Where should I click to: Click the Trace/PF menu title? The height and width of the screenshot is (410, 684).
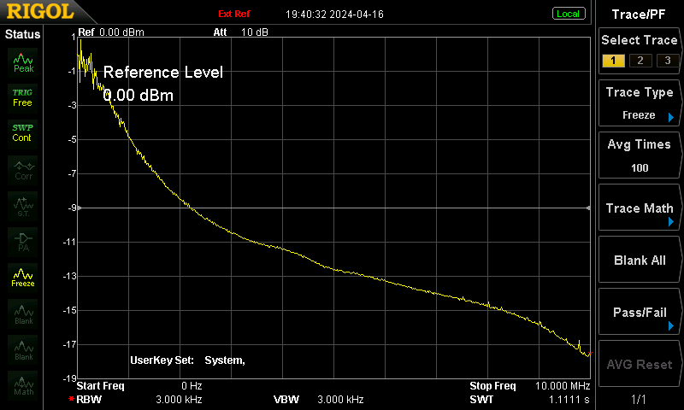(639, 15)
